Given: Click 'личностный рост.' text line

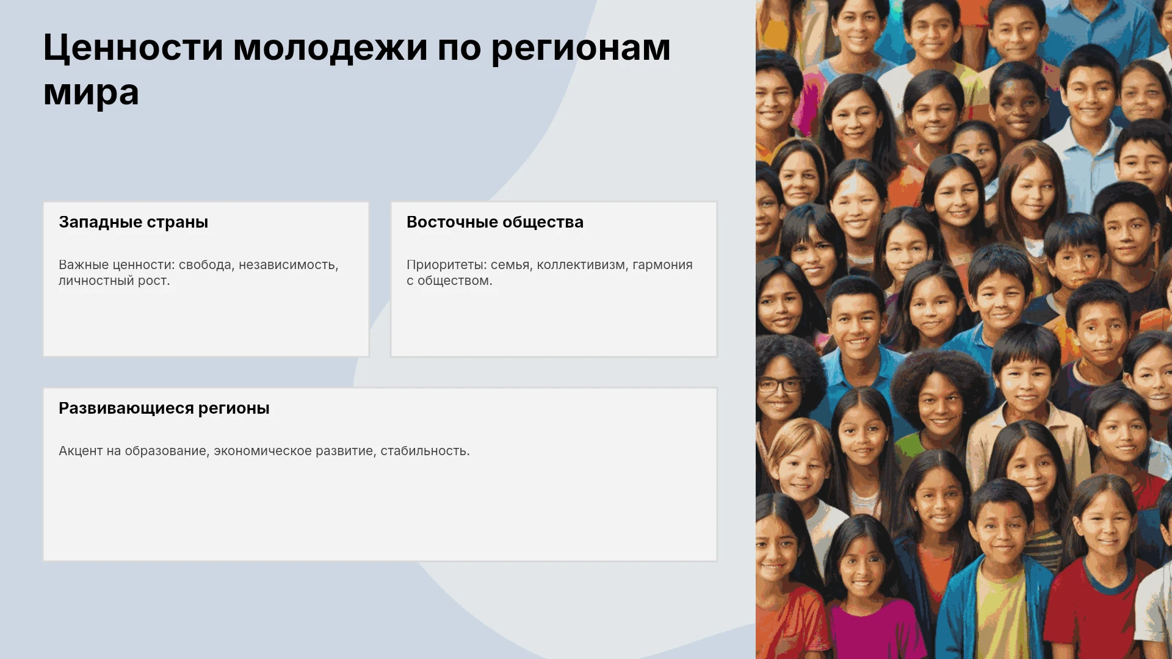Looking at the screenshot, I should click(x=114, y=281).
